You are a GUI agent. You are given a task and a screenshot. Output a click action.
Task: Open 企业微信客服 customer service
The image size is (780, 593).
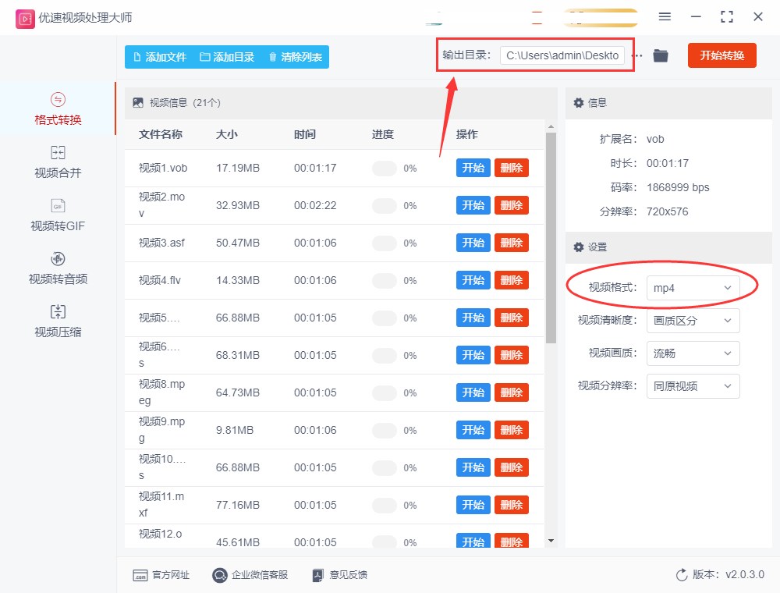250,575
